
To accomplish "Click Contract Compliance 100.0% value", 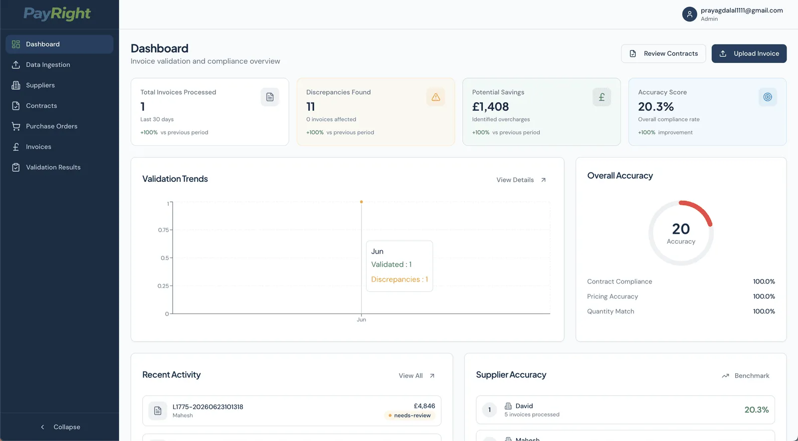I will point(764,282).
